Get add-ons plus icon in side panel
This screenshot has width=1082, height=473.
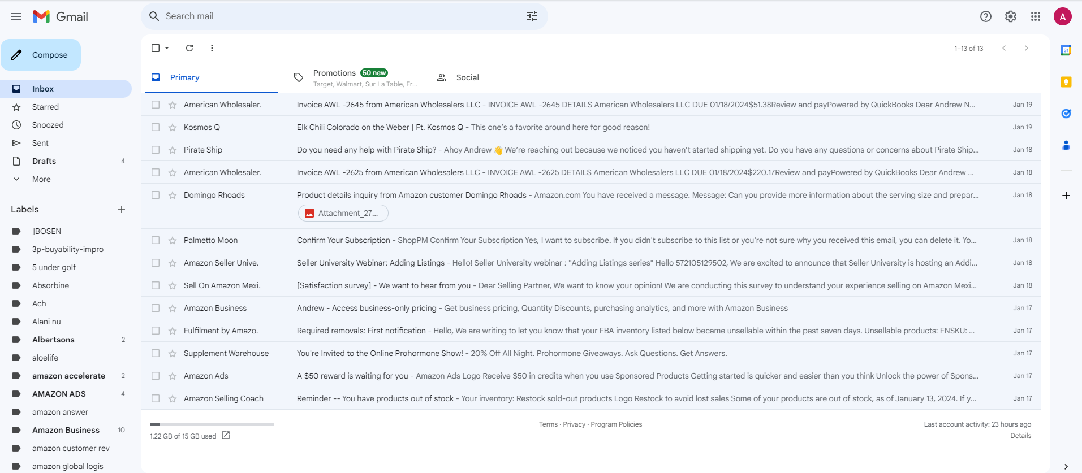click(1066, 196)
